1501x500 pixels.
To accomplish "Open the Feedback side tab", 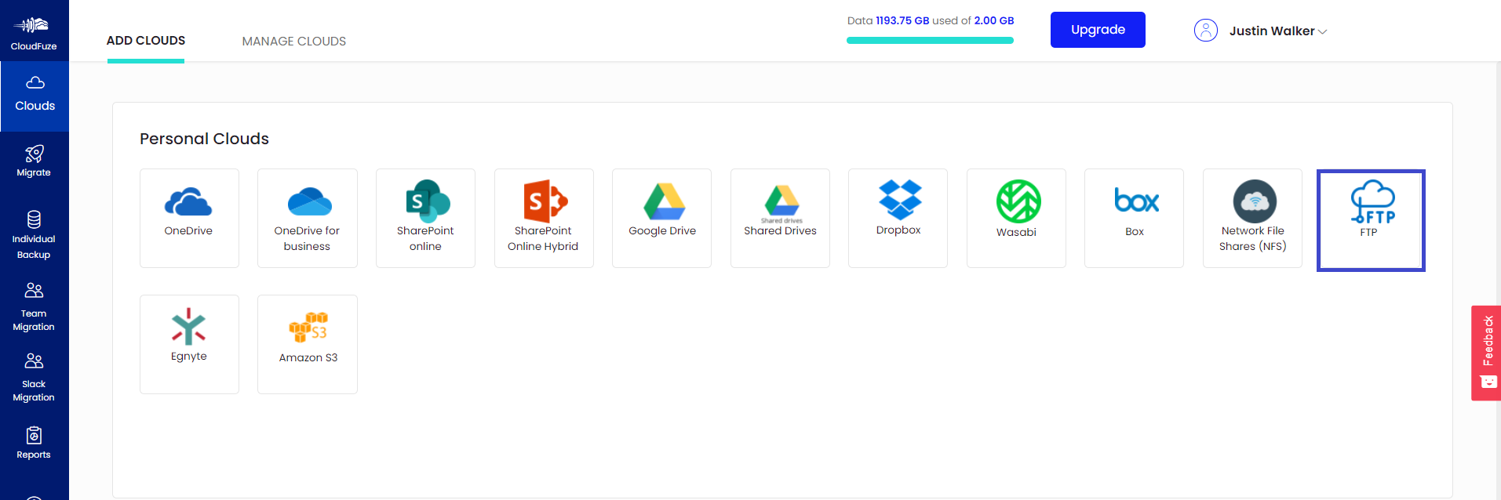I will 1486,353.
